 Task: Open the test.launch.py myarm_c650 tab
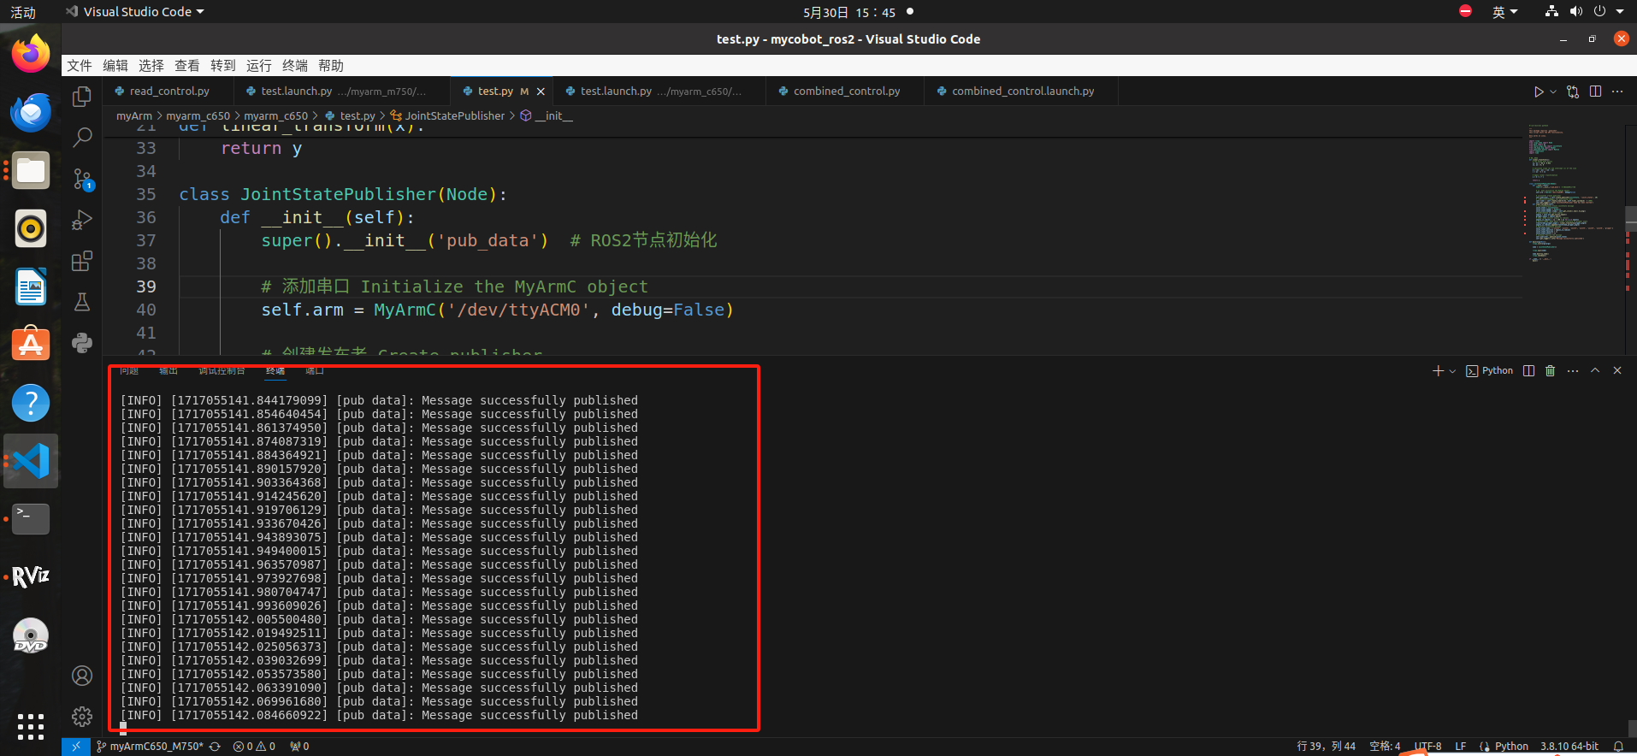[x=660, y=91]
